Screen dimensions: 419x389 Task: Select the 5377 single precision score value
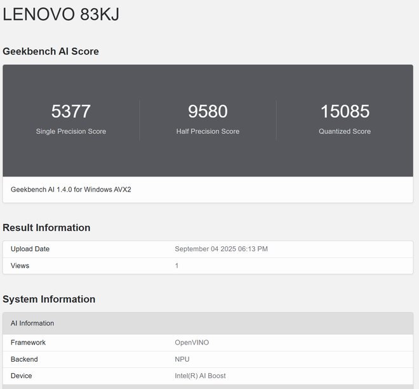(71, 111)
